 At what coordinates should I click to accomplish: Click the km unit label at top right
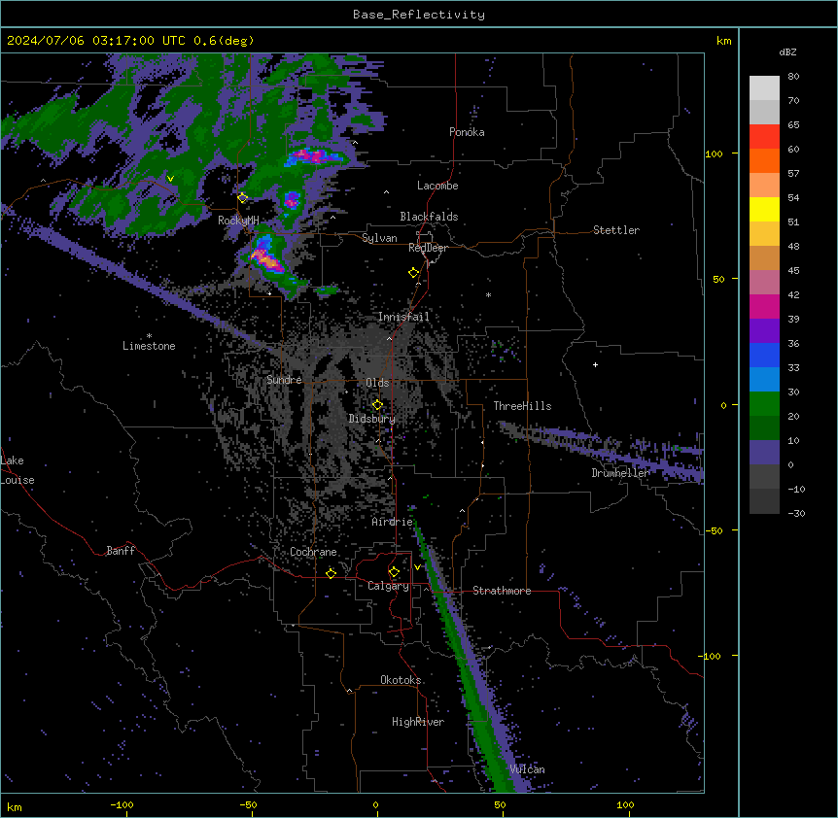coord(724,41)
